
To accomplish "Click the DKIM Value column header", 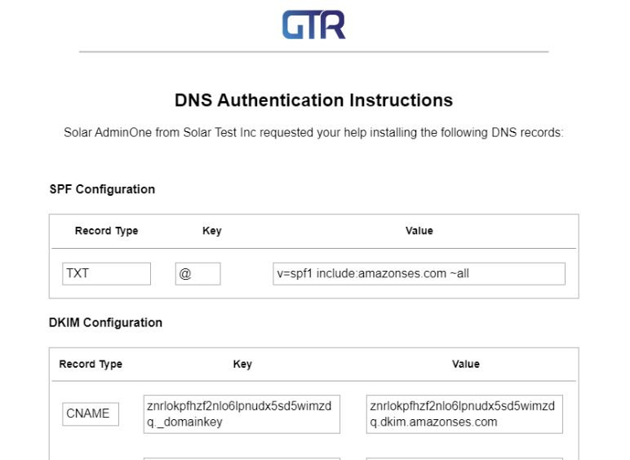I will click(466, 364).
